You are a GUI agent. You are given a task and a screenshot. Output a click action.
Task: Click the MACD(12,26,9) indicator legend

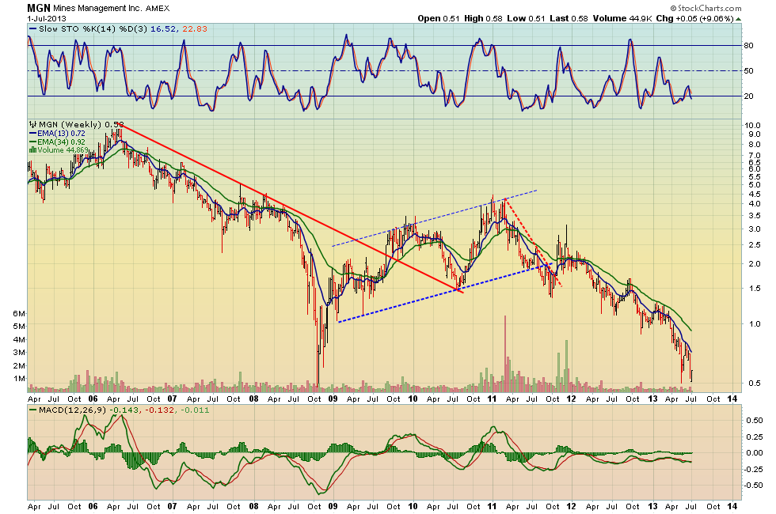[72, 410]
